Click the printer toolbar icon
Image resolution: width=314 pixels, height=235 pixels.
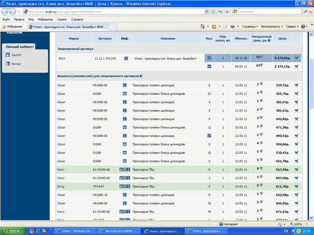233,26
